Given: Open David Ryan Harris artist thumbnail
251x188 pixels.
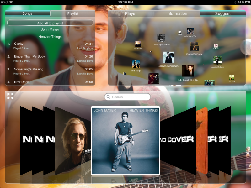Looking at the screenshot, I should coord(161,38).
